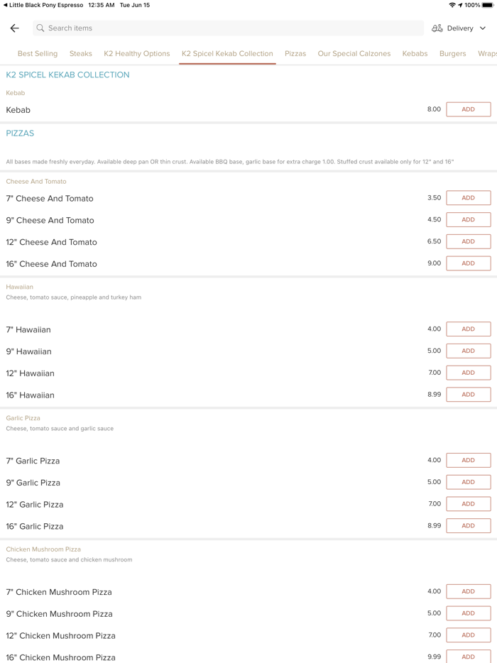Add 12" Hawaiian pizza to basket
Image resolution: width=497 pixels, height=663 pixels.
point(468,373)
